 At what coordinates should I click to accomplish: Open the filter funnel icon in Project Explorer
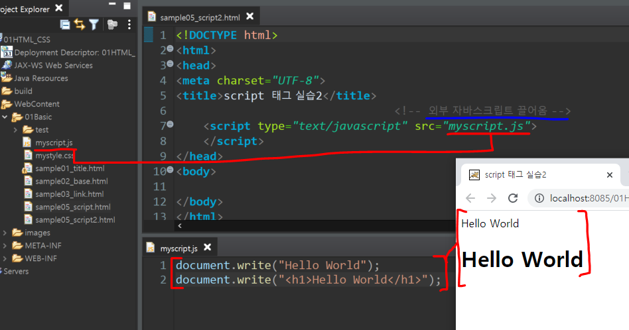tap(94, 25)
